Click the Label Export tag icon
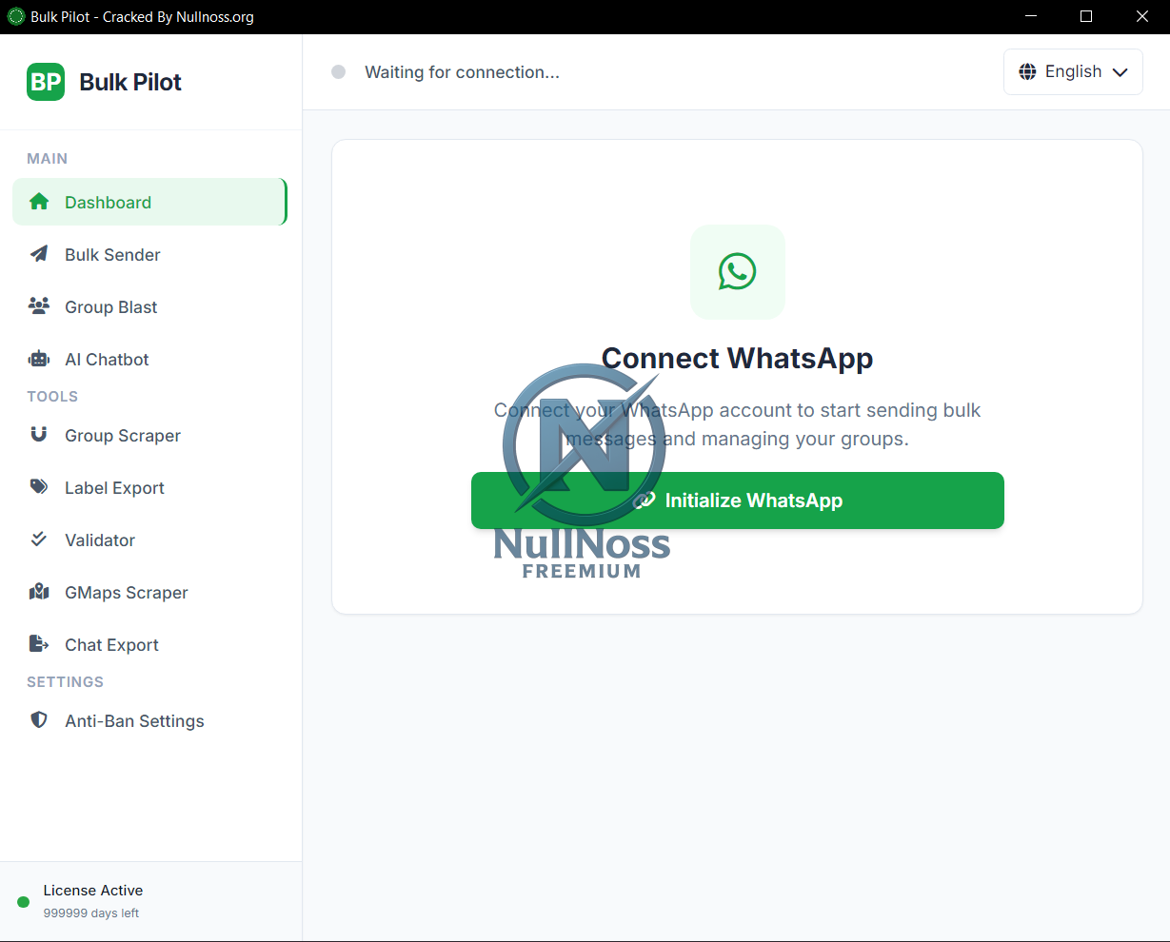 point(39,487)
